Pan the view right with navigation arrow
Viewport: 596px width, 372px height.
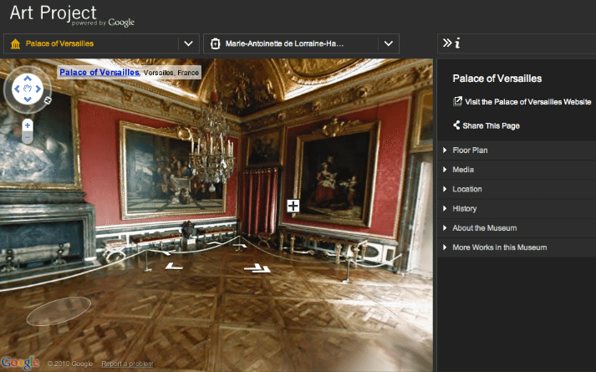(38, 89)
